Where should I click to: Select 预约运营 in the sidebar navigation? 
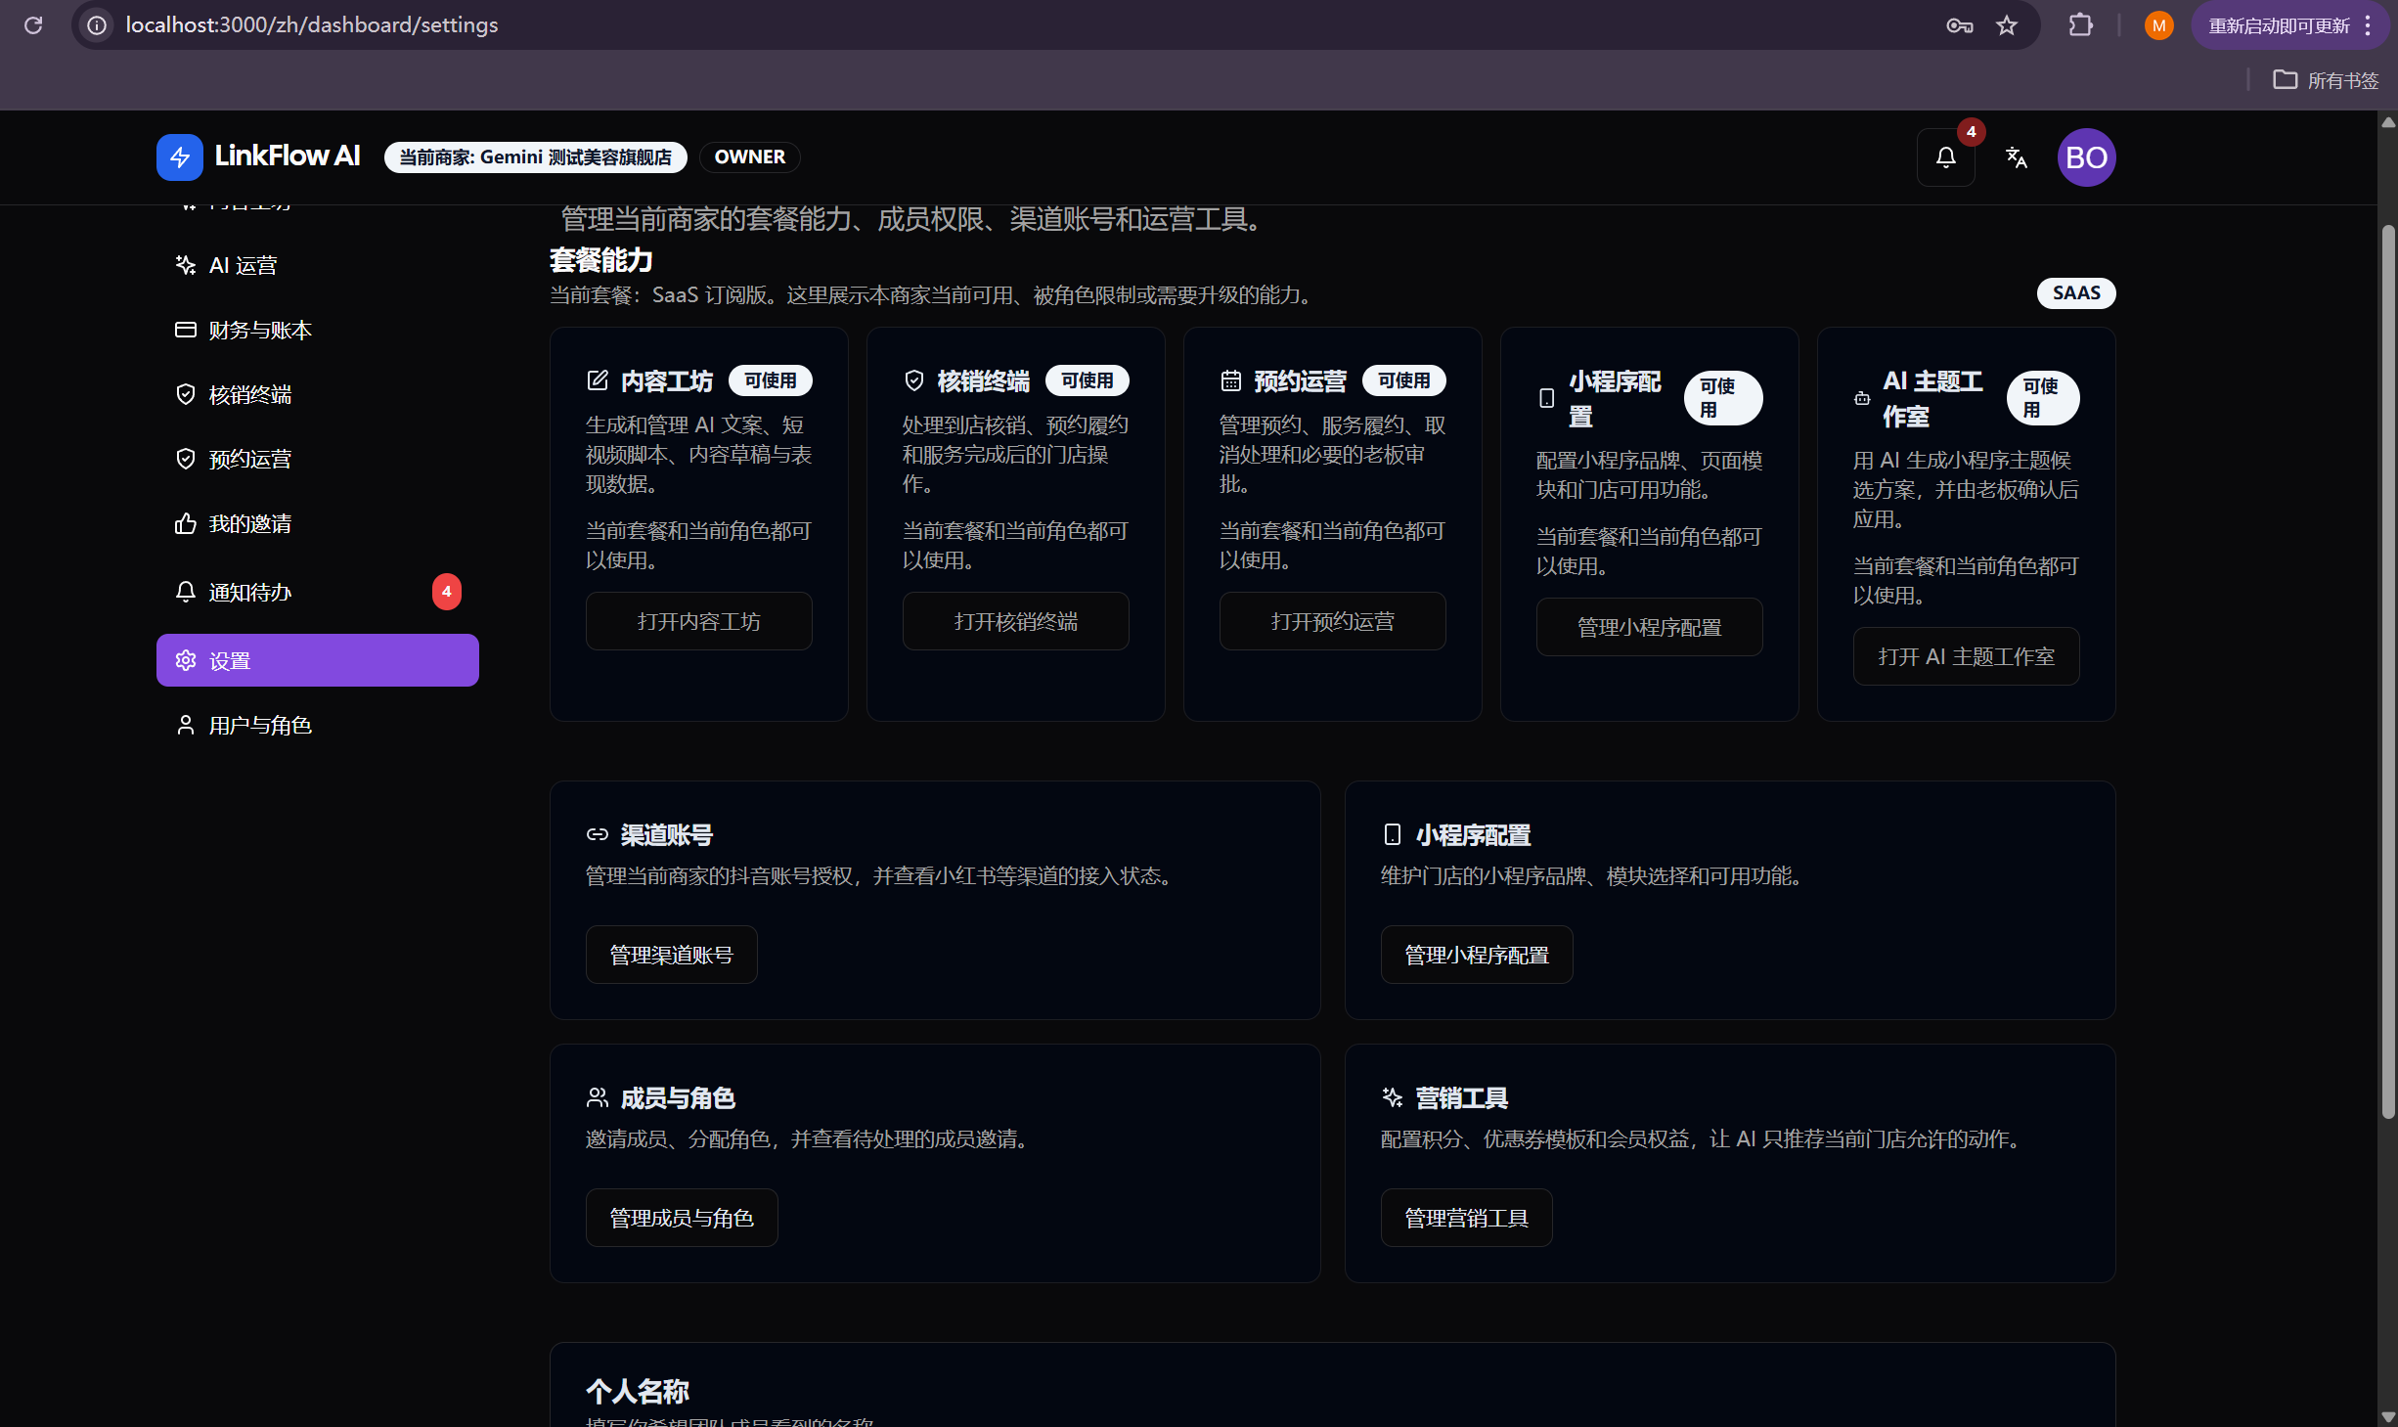318,459
